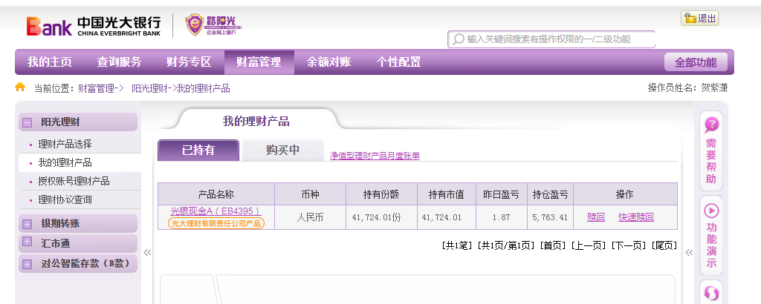Open 个性配置 menu
The height and width of the screenshot is (304, 761).
click(399, 62)
